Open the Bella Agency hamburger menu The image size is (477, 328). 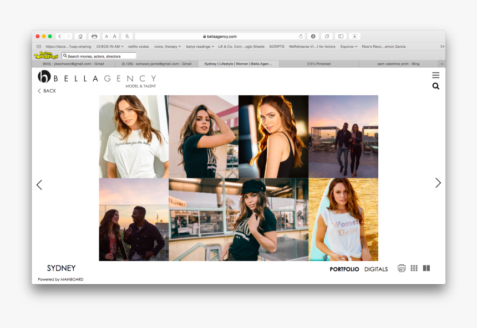tap(435, 75)
